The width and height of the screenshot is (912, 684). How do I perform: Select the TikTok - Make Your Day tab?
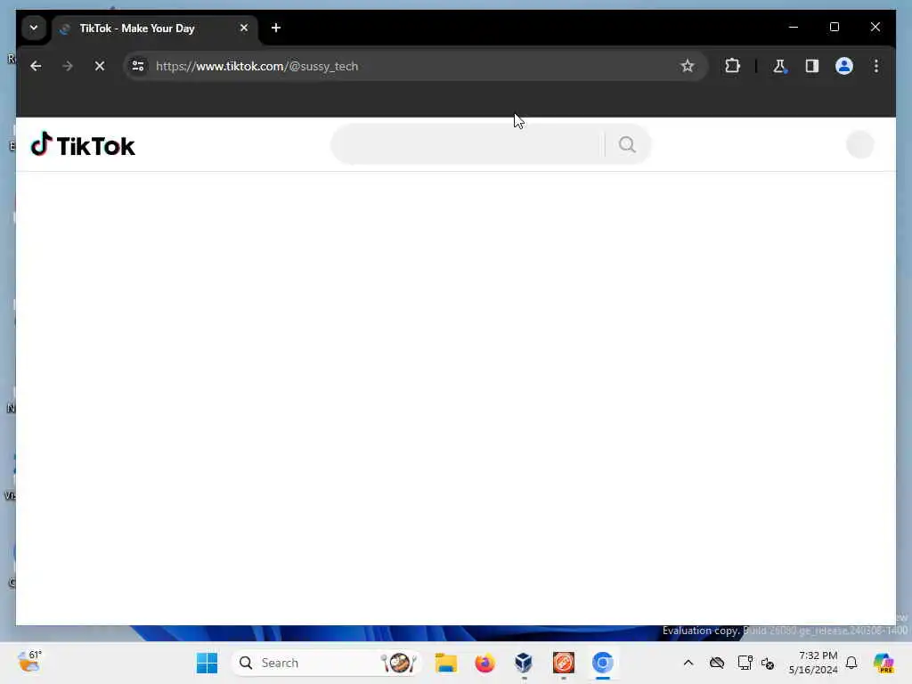click(154, 28)
